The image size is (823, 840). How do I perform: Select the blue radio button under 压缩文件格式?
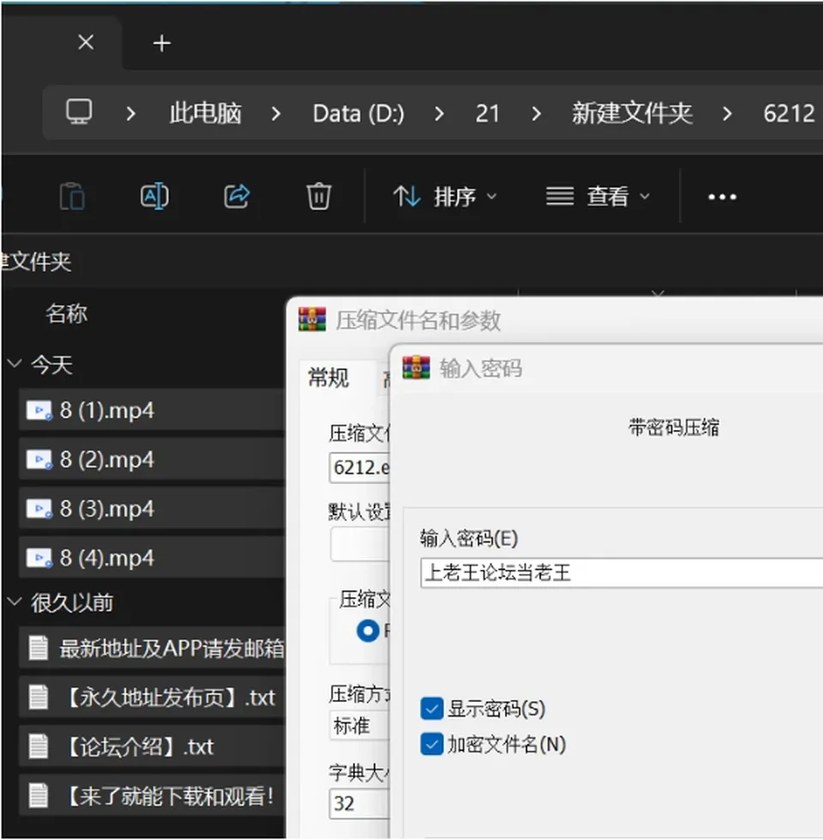(x=368, y=631)
